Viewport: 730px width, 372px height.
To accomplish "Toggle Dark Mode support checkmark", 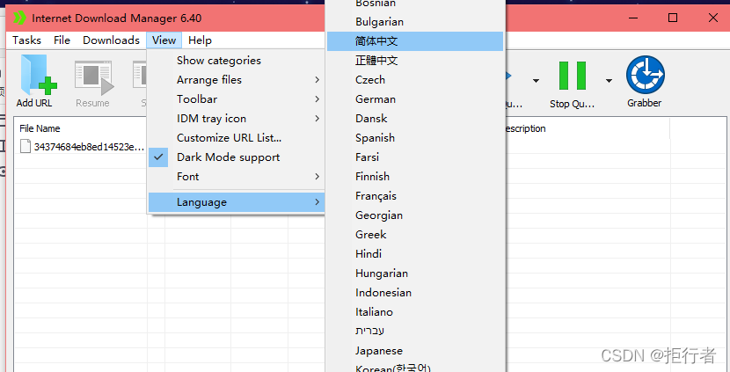I will (158, 157).
